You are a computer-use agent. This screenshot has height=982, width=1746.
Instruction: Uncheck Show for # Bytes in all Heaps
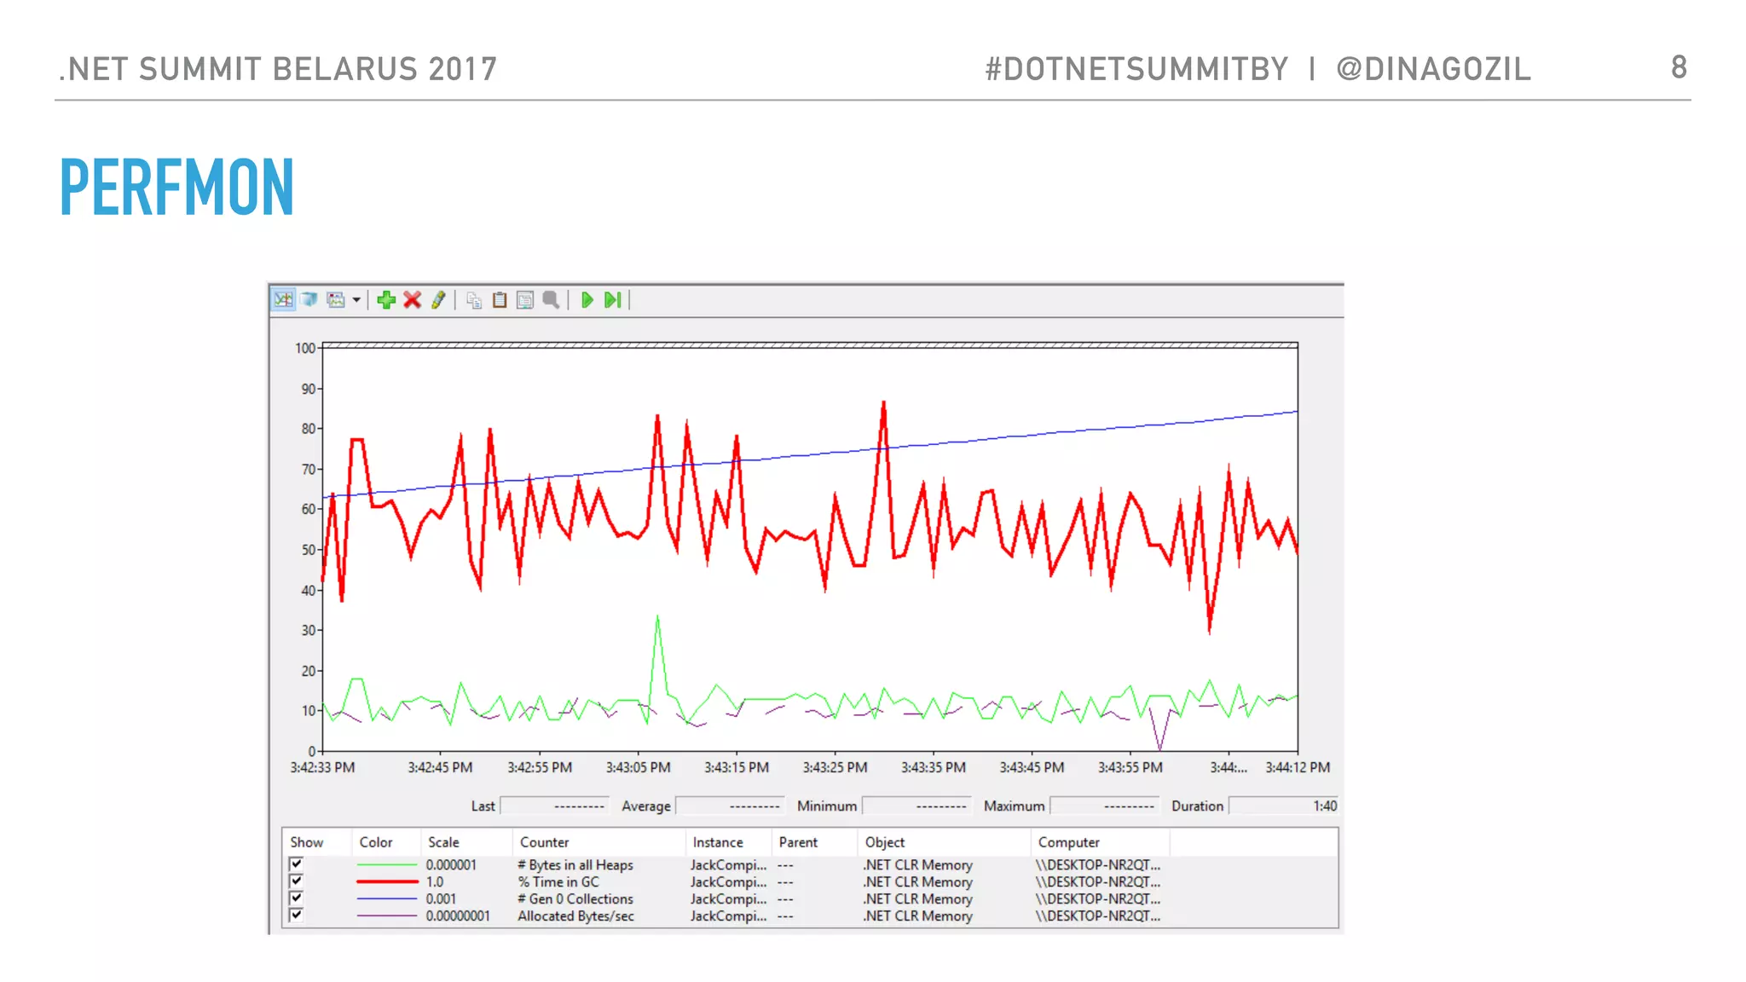point(297,864)
